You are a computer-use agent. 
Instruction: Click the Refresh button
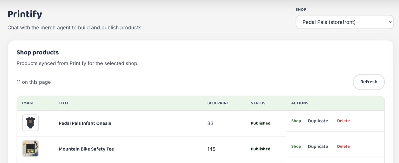369,82
